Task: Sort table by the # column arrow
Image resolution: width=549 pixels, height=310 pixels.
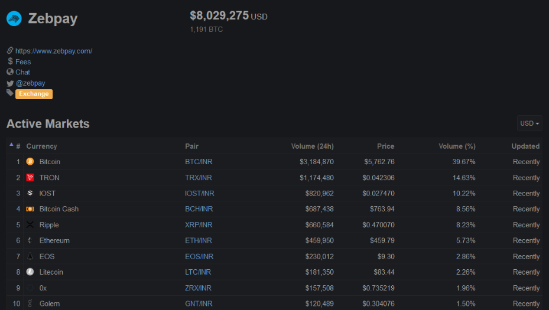Action: (x=12, y=144)
